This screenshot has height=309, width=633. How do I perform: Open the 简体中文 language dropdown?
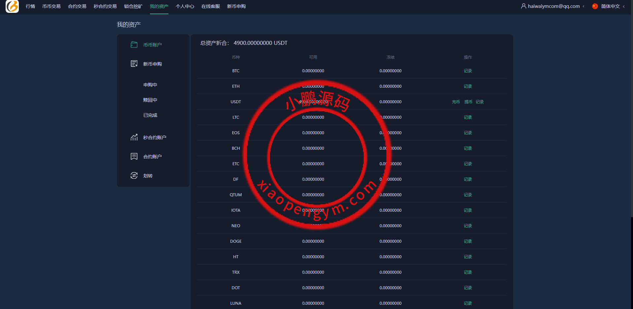pos(611,6)
